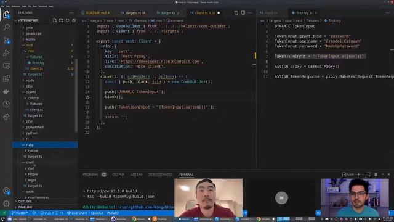Viewport: 394px width, 222px height.
Task: Start Live Share from status bar
Action: click(x=77, y=213)
